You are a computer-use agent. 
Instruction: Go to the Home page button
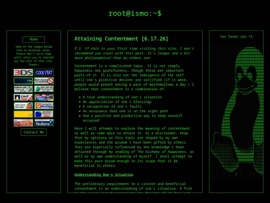[x=34, y=40]
